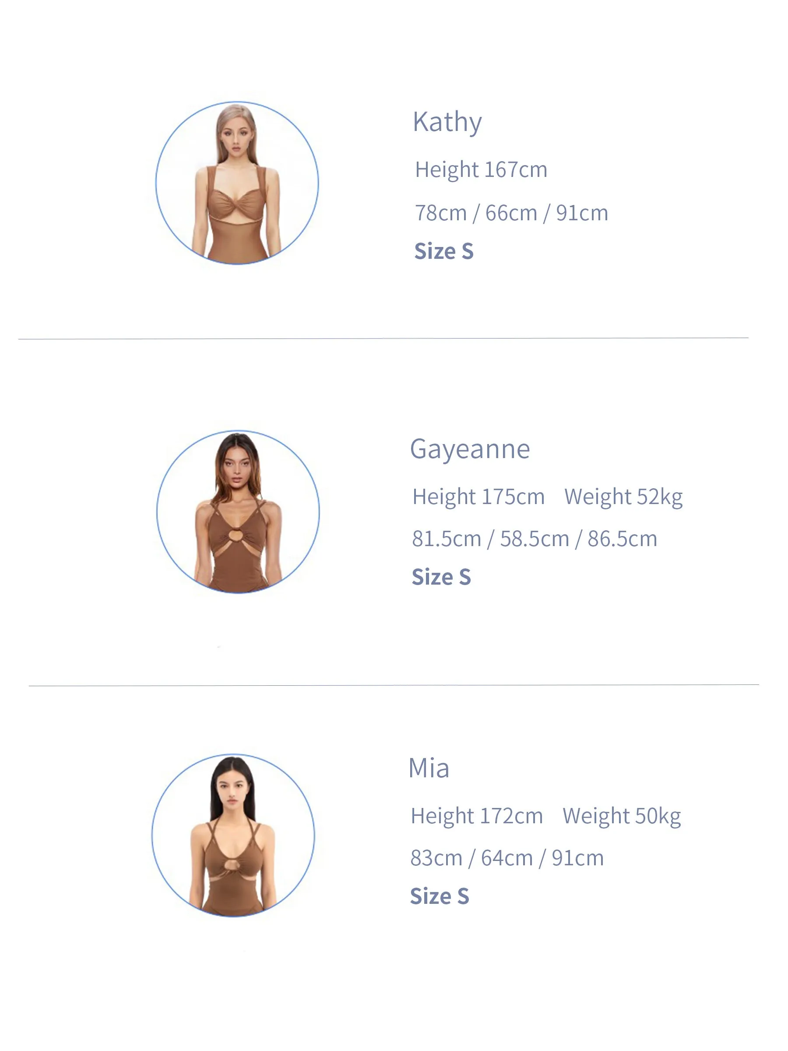Screen dimensions: 788x1051
Task: Click the name Gayeanne
Action: tap(470, 449)
